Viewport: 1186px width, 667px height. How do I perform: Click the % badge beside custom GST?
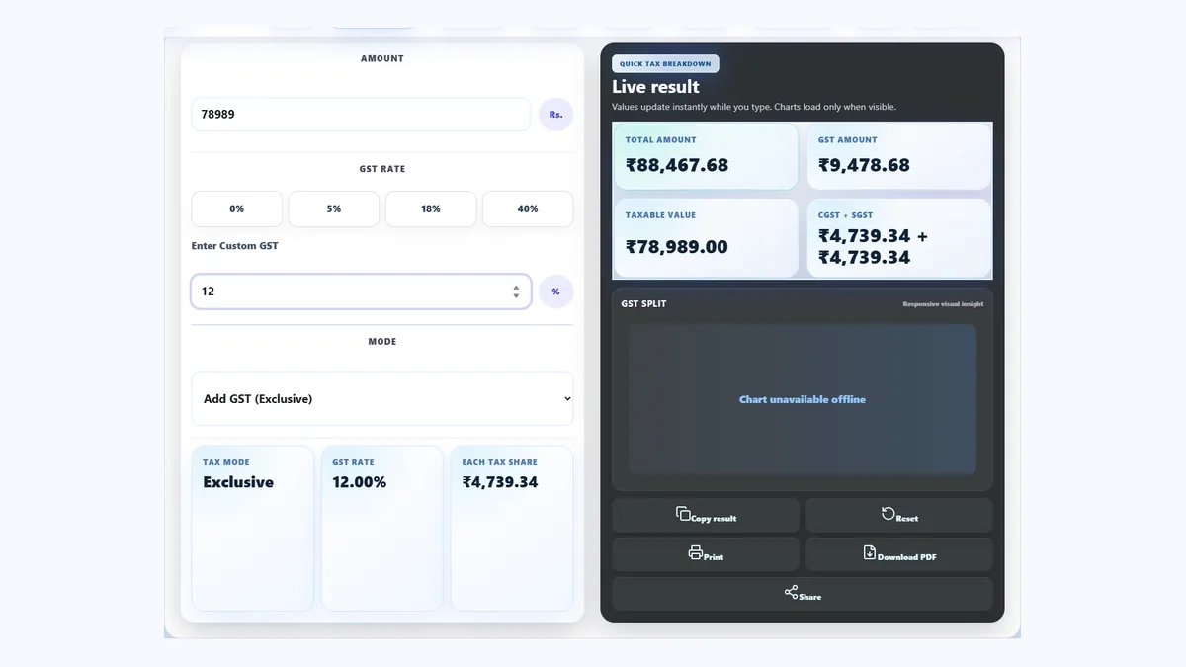pos(556,292)
